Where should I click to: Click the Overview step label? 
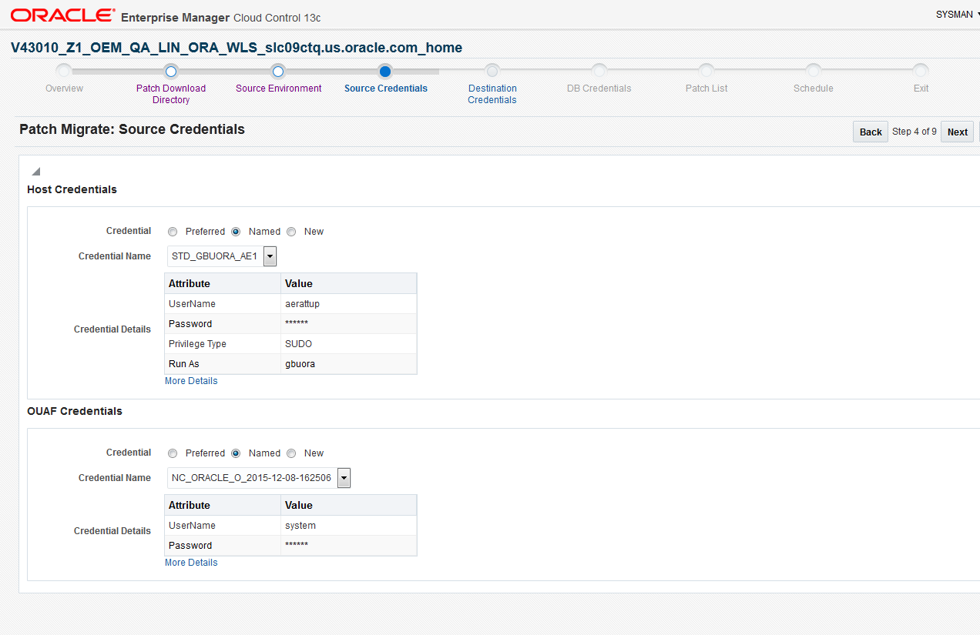[x=65, y=89]
